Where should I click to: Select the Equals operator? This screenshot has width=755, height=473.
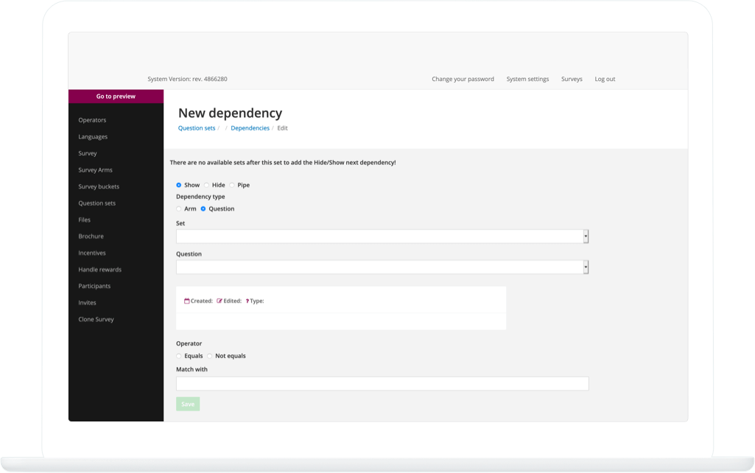tap(179, 356)
